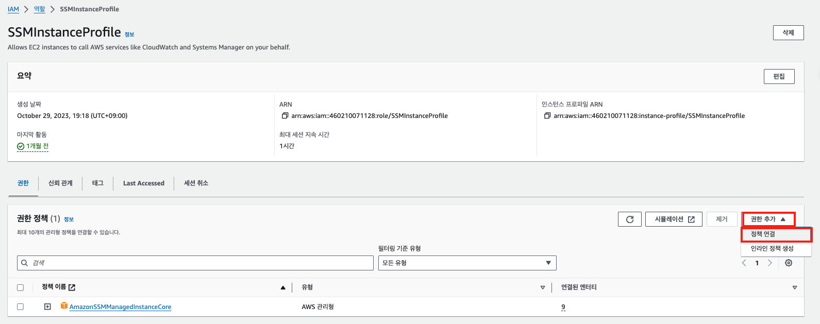Expand the AmazonSSMManagedInstanceCore policy row
The image size is (820, 324).
click(x=47, y=306)
